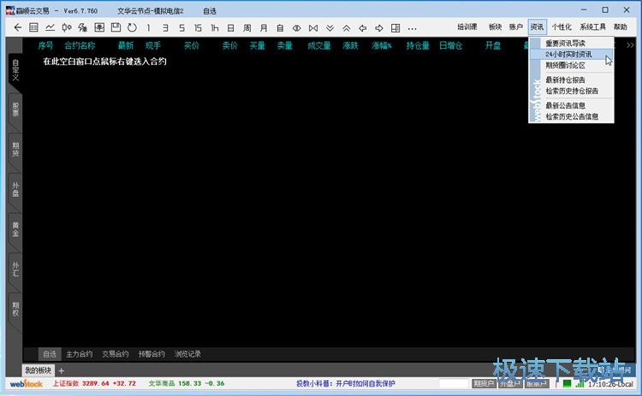Open the 账户 menu
The height and width of the screenshot is (396, 642).
coord(516,27)
